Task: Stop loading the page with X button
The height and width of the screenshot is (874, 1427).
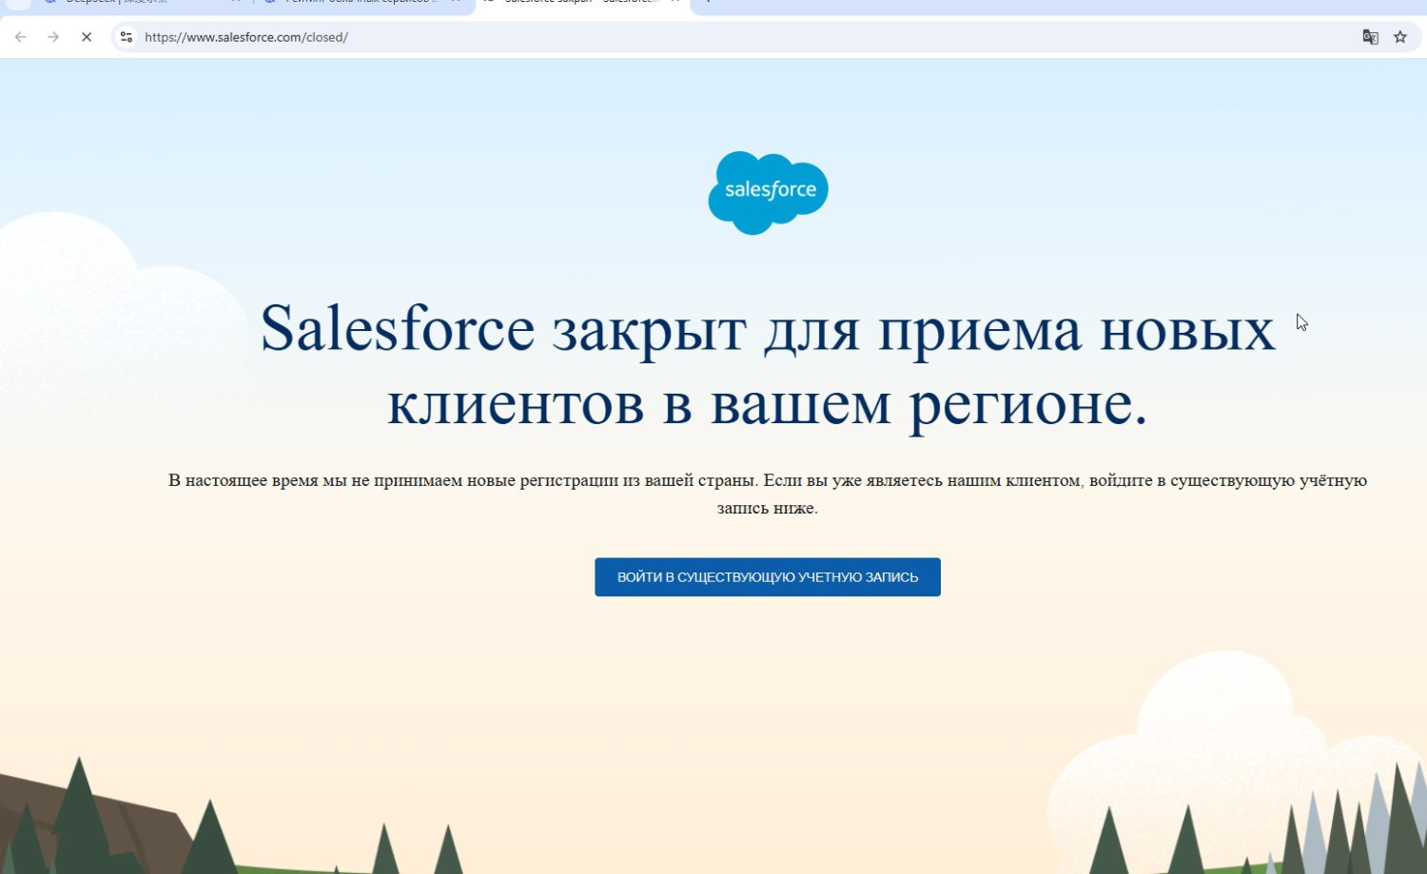Action: [87, 37]
